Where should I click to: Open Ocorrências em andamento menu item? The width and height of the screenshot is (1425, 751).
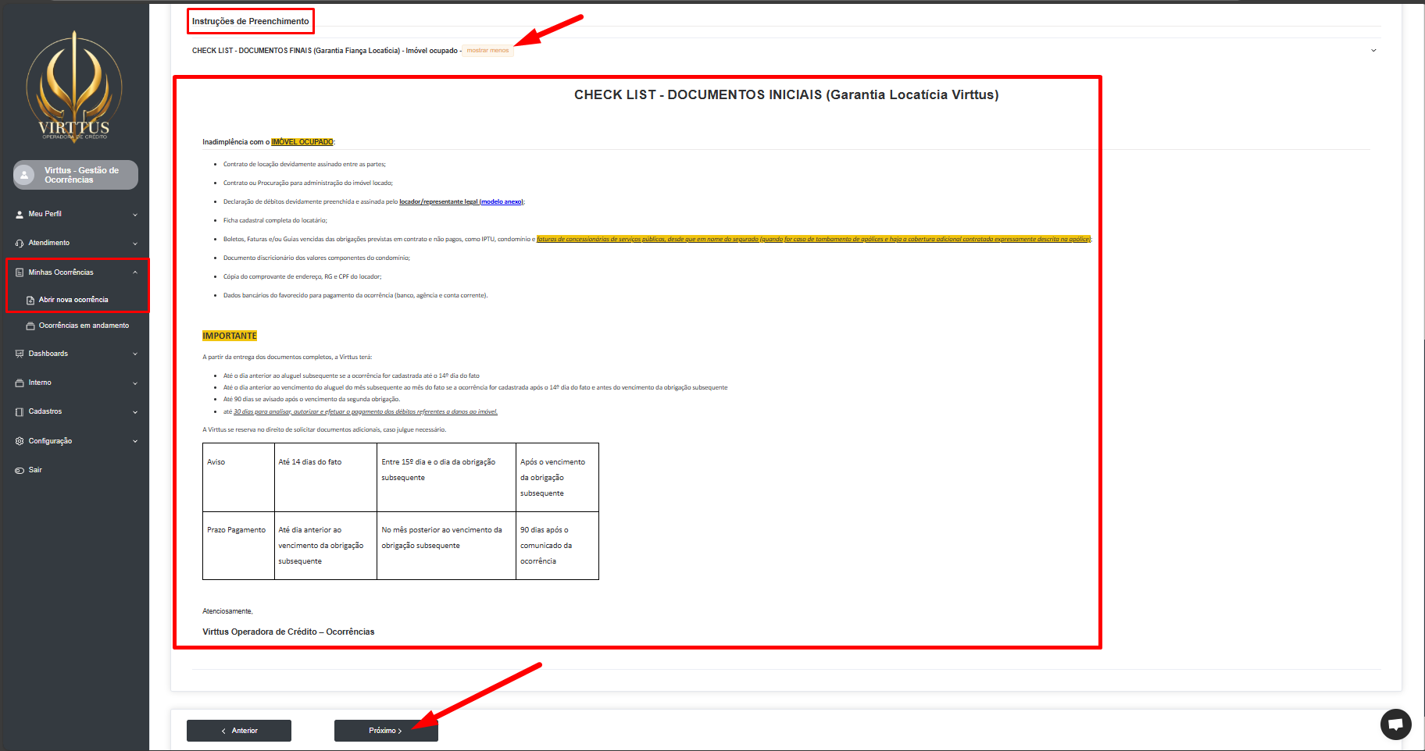coord(84,326)
